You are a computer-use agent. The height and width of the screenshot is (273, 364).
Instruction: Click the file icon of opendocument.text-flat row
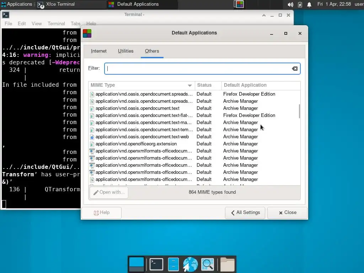(92, 116)
